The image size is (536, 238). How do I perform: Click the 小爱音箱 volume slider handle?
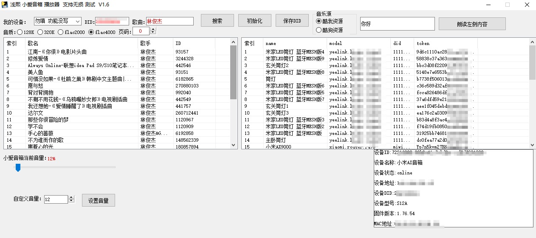point(18,168)
